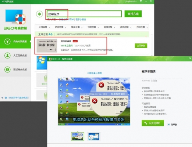Click the error dialog thumbnail in results

pos(47,46)
